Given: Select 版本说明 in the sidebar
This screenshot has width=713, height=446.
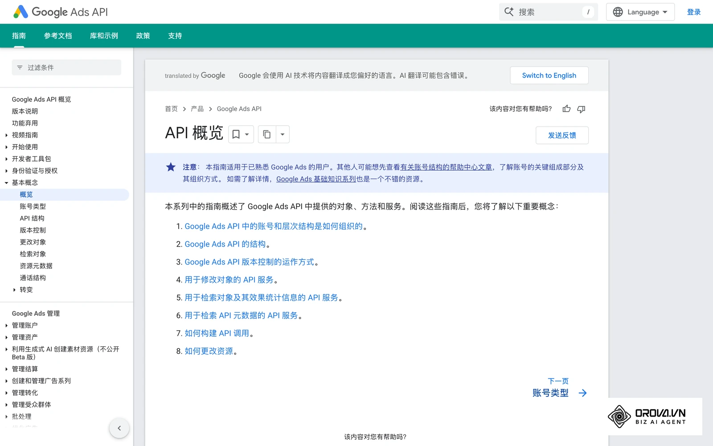Looking at the screenshot, I should (x=25, y=111).
